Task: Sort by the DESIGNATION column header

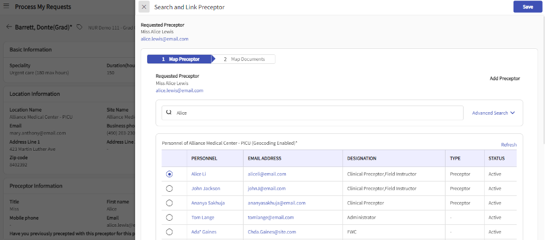Action: pos(362,158)
